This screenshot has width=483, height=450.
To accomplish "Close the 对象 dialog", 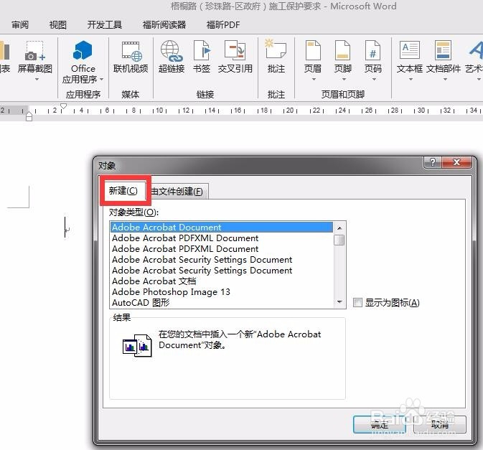I will tap(456, 162).
